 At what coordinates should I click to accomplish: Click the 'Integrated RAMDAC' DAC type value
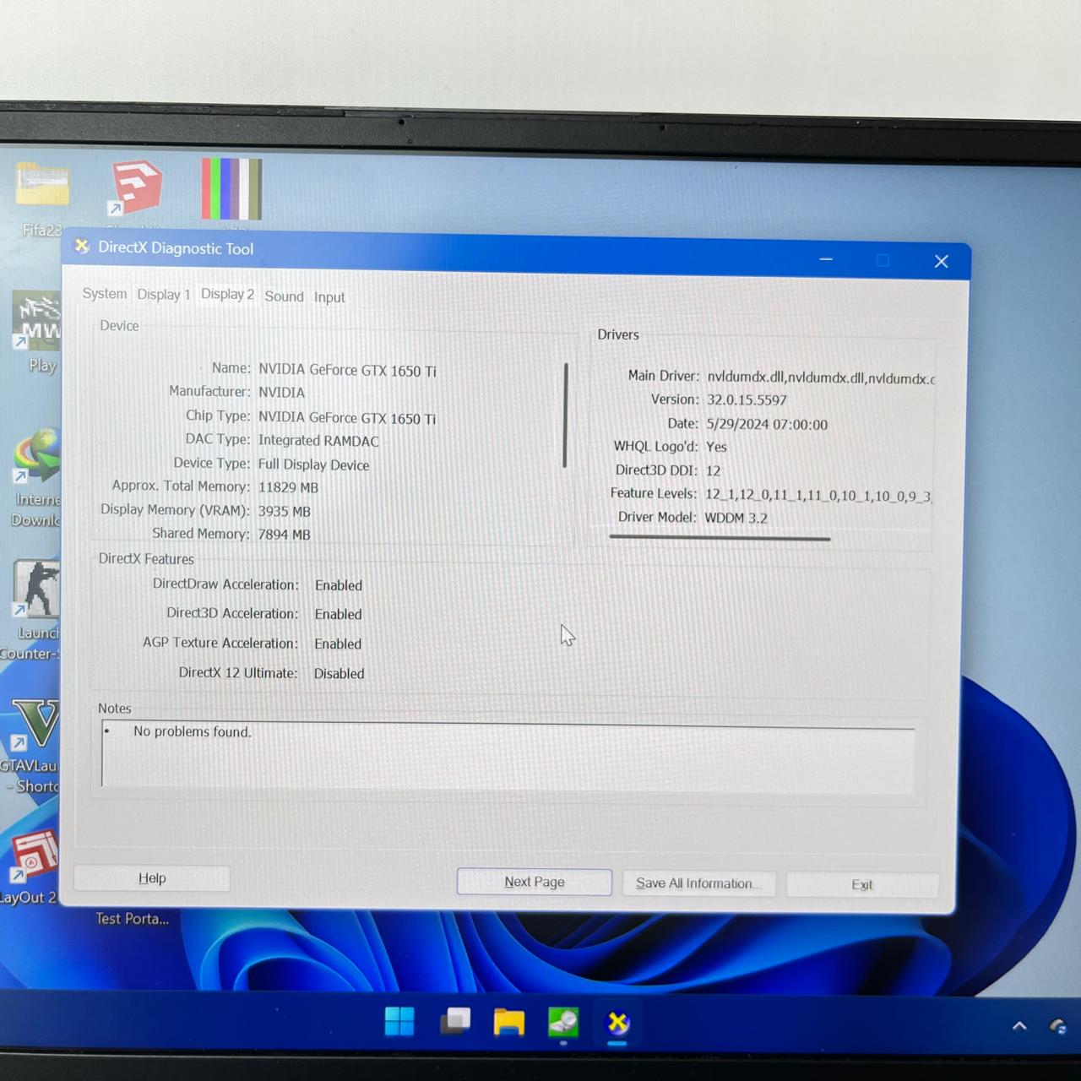coord(318,440)
